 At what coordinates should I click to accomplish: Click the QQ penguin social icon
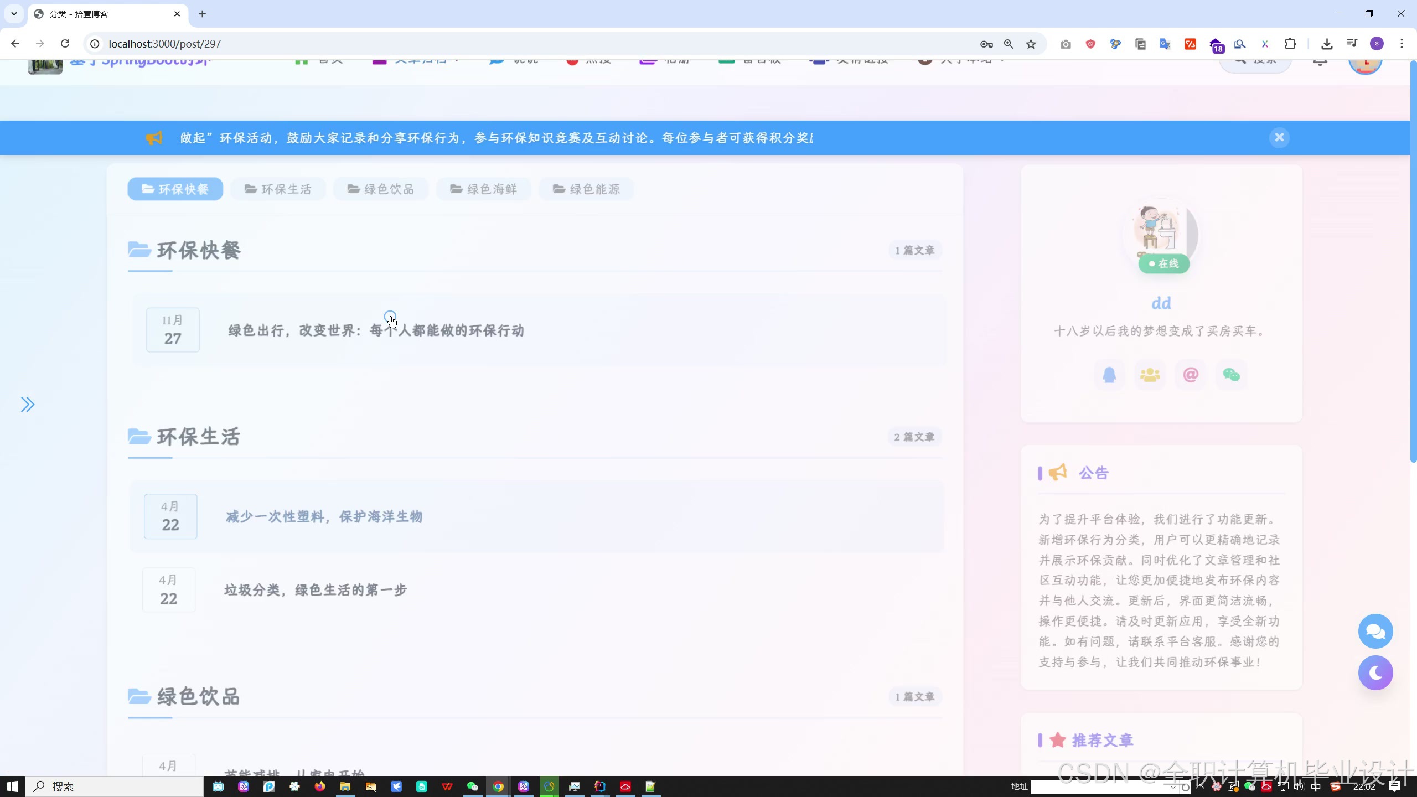1109,375
